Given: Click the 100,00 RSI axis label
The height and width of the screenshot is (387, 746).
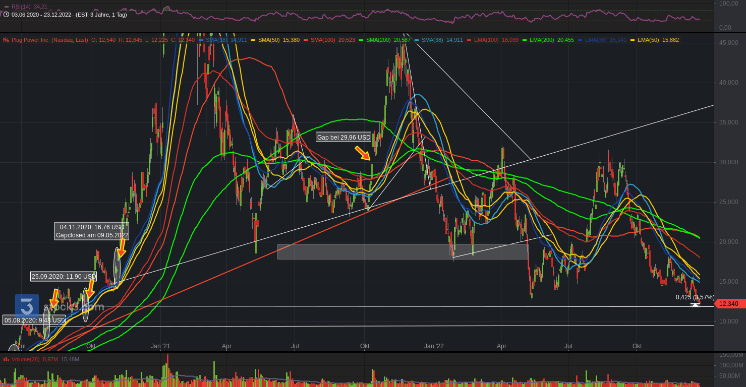Looking at the screenshot, I should pos(728,3).
